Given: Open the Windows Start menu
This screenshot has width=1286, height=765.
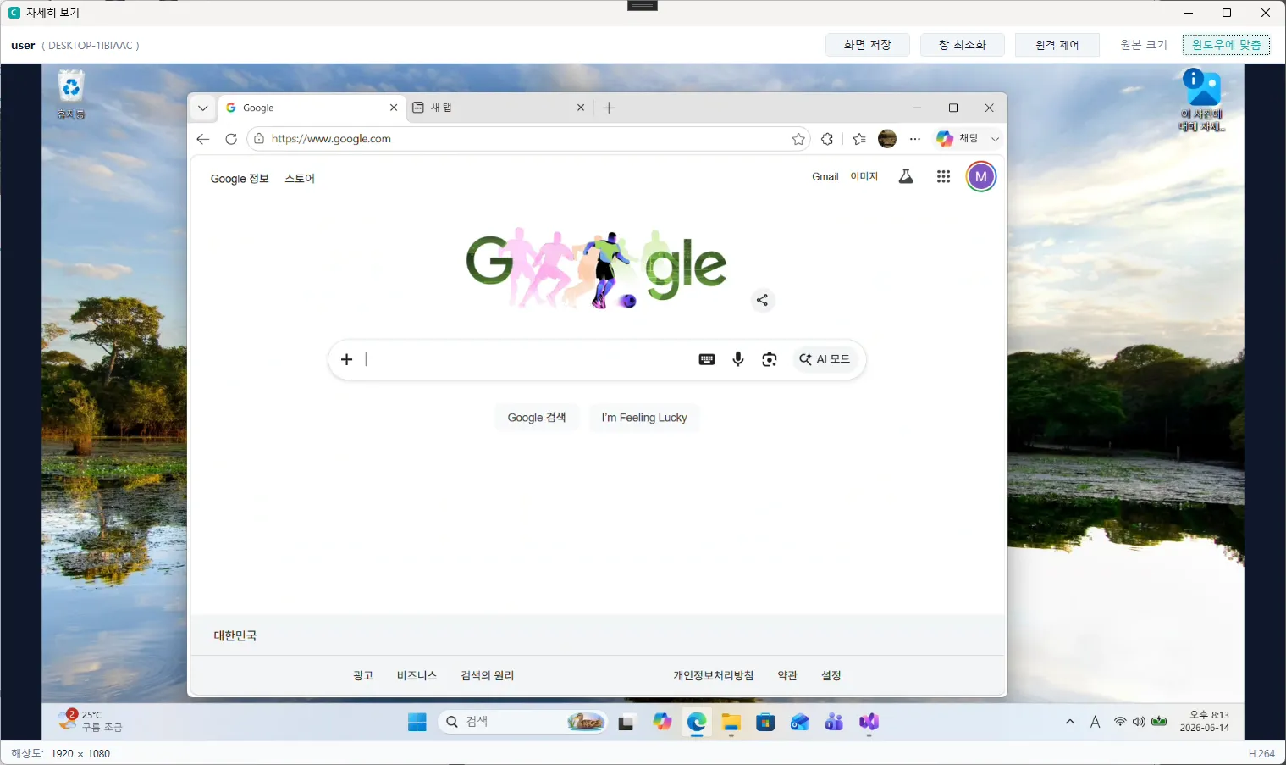Looking at the screenshot, I should 417,722.
